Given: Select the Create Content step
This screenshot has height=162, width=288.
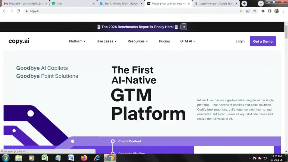Looking at the screenshot, I should click(x=129, y=141).
